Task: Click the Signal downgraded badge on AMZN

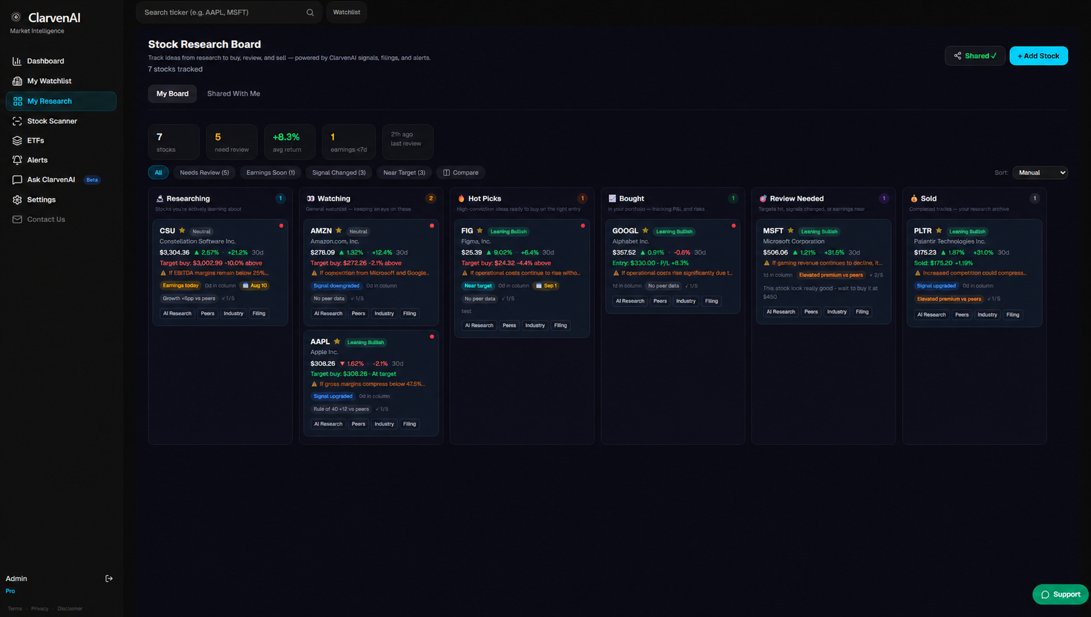Action: click(x=336, y=285)
